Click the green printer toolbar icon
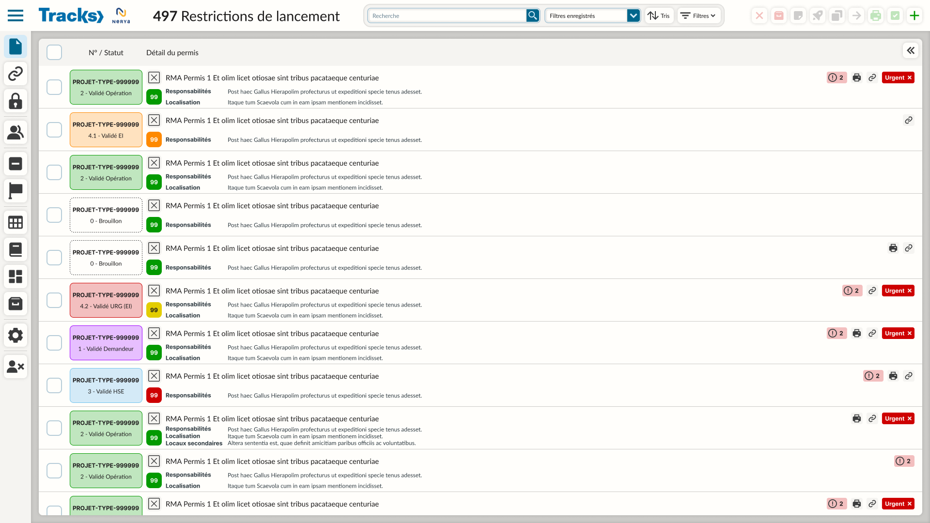This screenshot has height=523, width=930. click(x=876, y=15)
